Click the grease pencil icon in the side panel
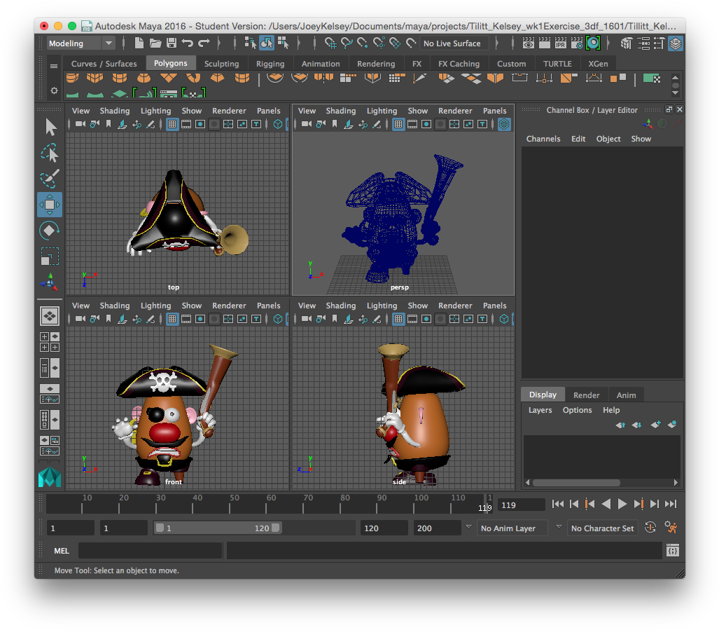Image resolution: width=719 pixels, height=630 pixels. tap(377, 319)
